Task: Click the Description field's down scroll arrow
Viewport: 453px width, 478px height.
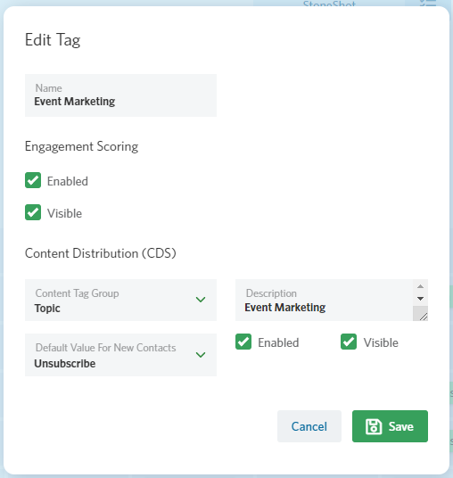Action: click(420, 299)
